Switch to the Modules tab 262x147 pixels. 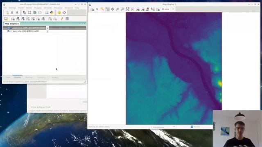[29, 78]
